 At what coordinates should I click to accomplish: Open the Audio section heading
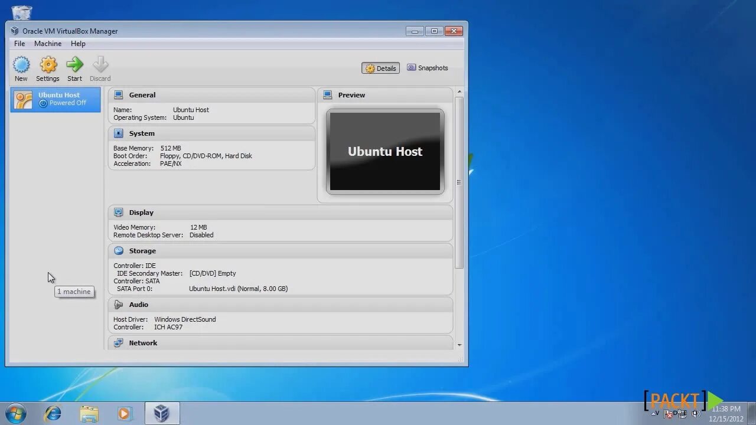139,305
